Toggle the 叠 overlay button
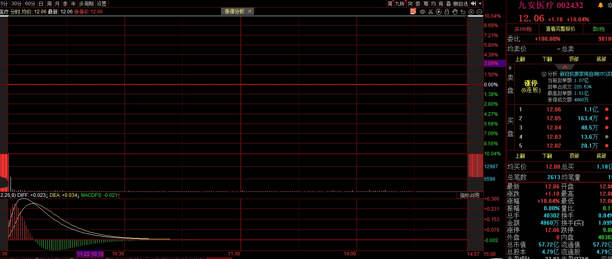Image resolution: width=612 pixels, height=259 pixels. pos(448,4)
